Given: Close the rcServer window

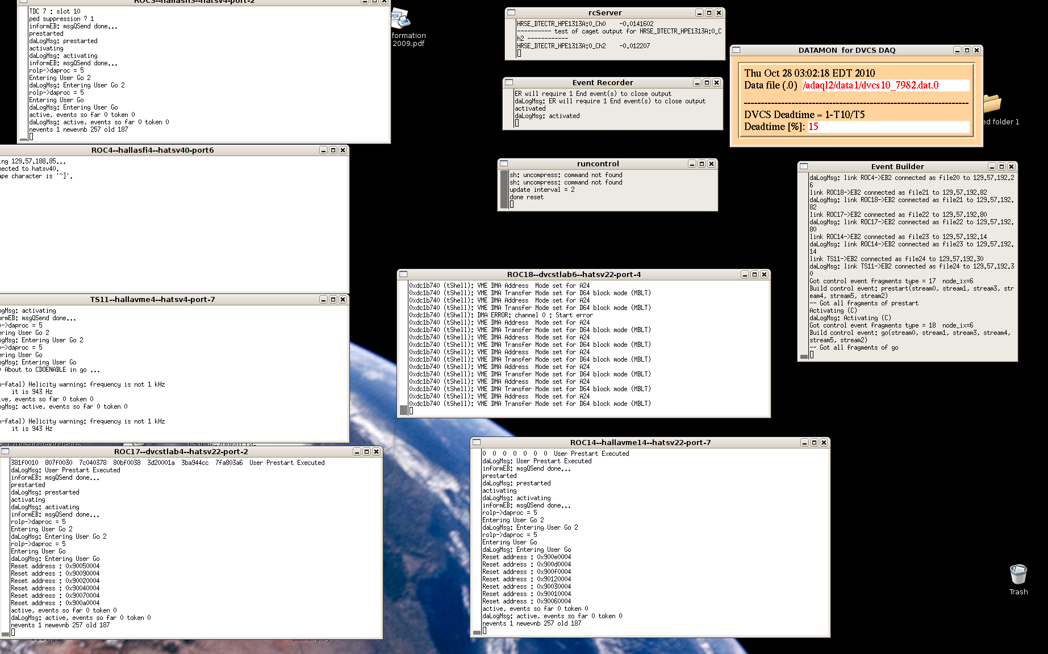Looking at the screenshot, I should (x=719, y=12).
